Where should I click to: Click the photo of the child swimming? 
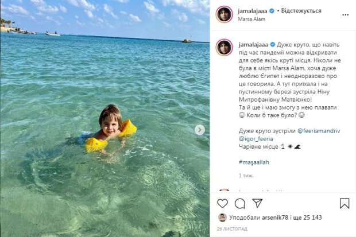(105, 118)
